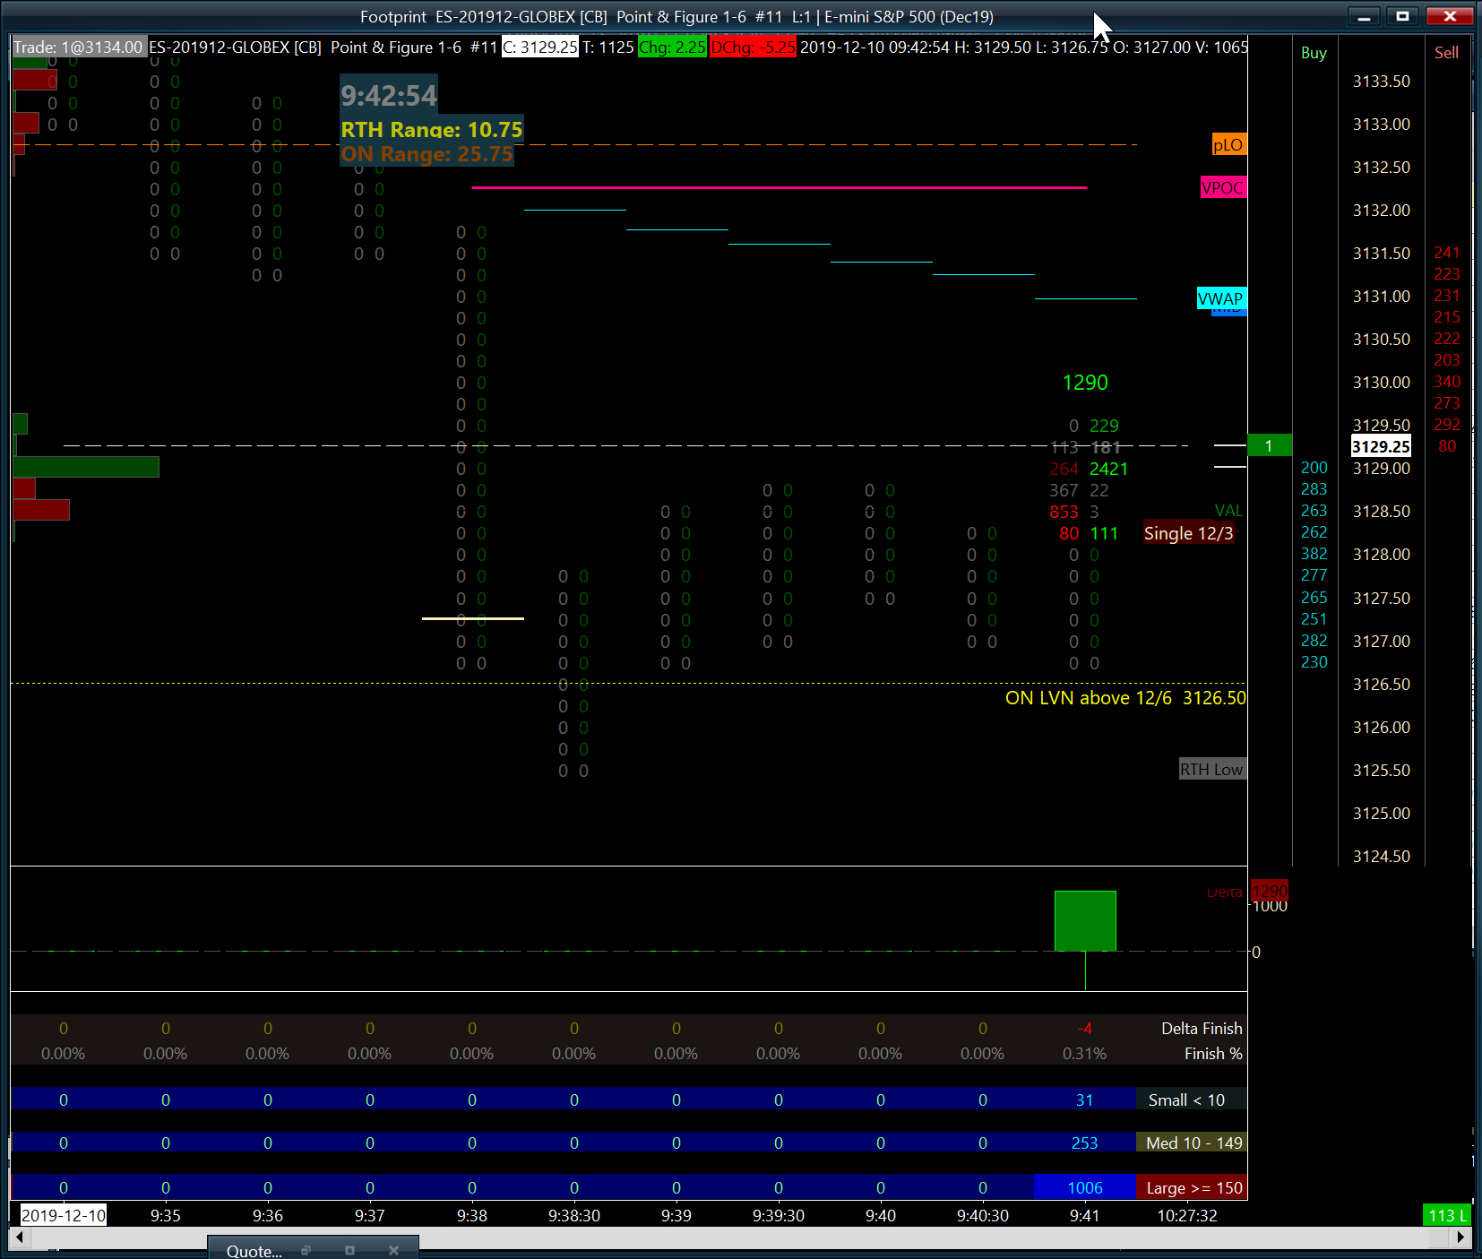Click the 9:41 time axis label
This screenshot has height=1259, width=1482.
click(x=1084, y=1215)
